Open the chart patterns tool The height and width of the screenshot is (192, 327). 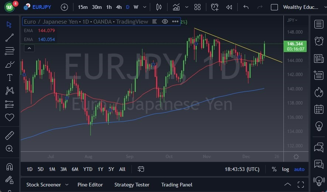(10, 91)
